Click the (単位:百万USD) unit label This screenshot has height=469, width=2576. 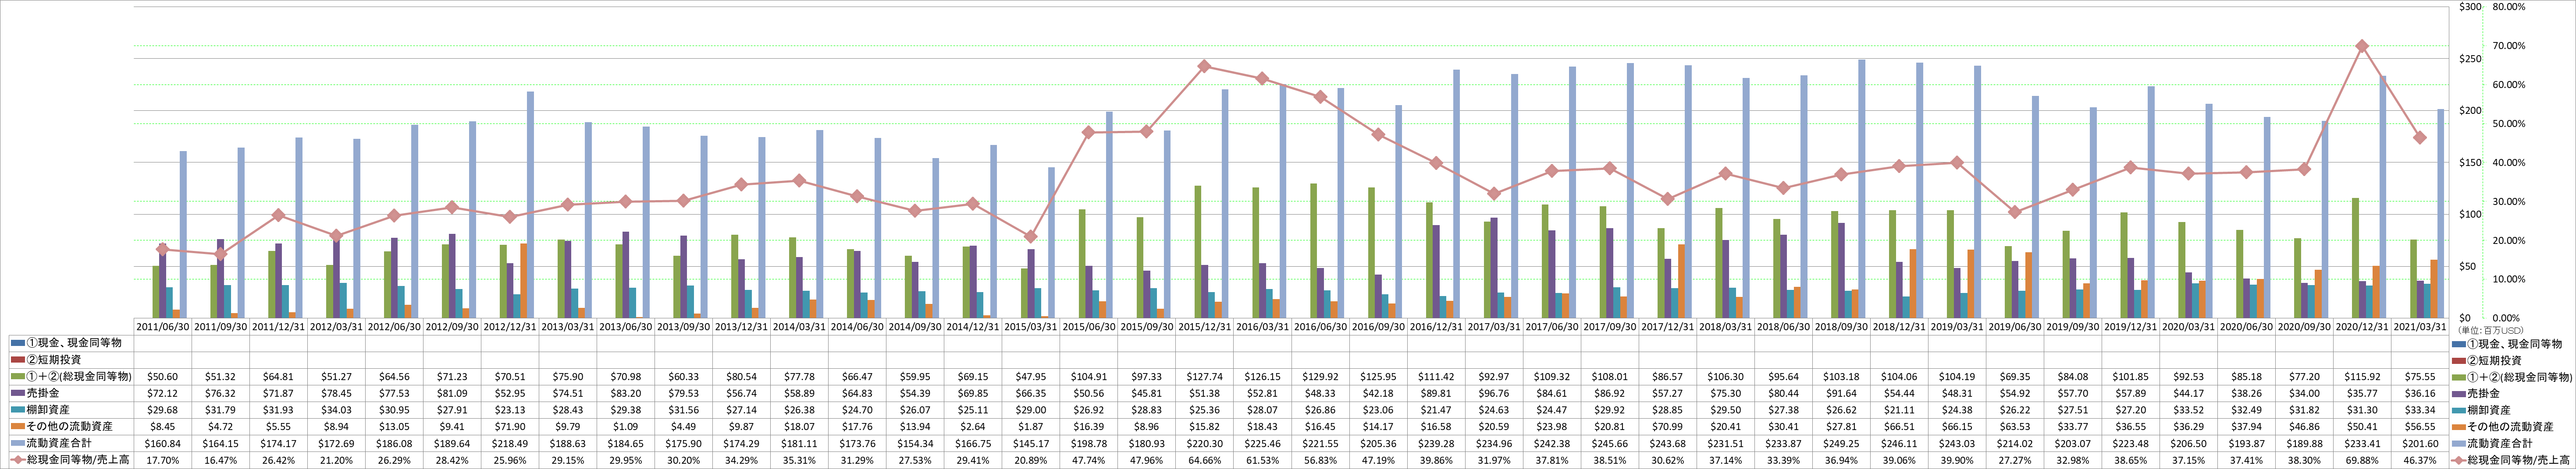tap(2490, 329)
